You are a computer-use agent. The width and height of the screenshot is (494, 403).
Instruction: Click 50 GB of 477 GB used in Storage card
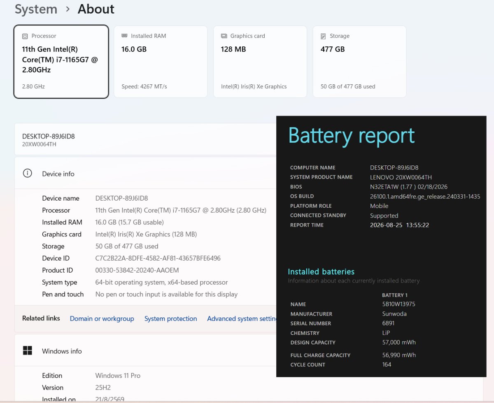coord(348,86)
